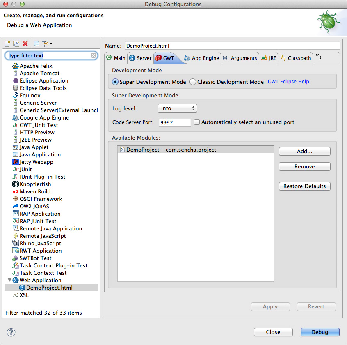Select the Rhino JavaScript icon
Image resolution: width=347 pixels, height=345 pixels.
(16, 243)
